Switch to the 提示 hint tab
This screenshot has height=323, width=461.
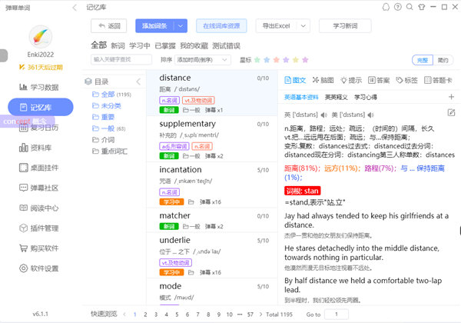[351, 80]
